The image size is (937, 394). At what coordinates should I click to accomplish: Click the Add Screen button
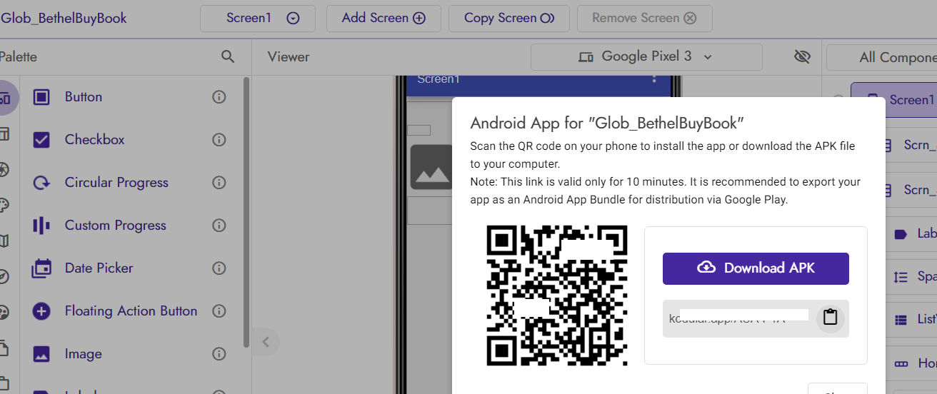[x=384, y=19]
